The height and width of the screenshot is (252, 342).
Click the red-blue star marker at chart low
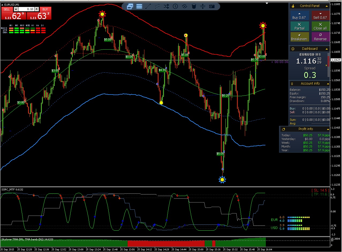coord(222,180)
